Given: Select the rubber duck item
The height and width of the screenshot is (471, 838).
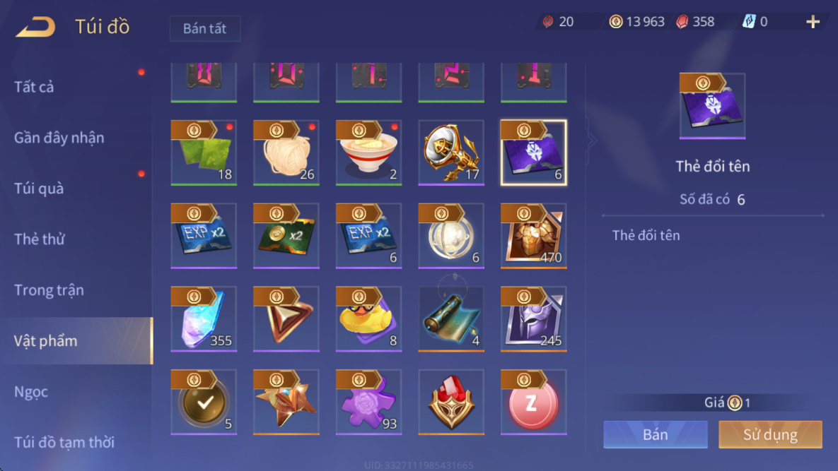Looking at the screenshot, I should [368, 318].
